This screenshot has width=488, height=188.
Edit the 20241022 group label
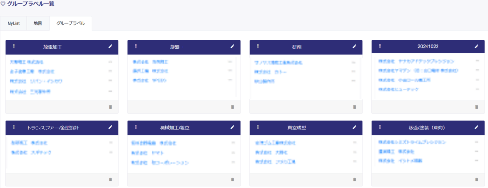point(476,46)
